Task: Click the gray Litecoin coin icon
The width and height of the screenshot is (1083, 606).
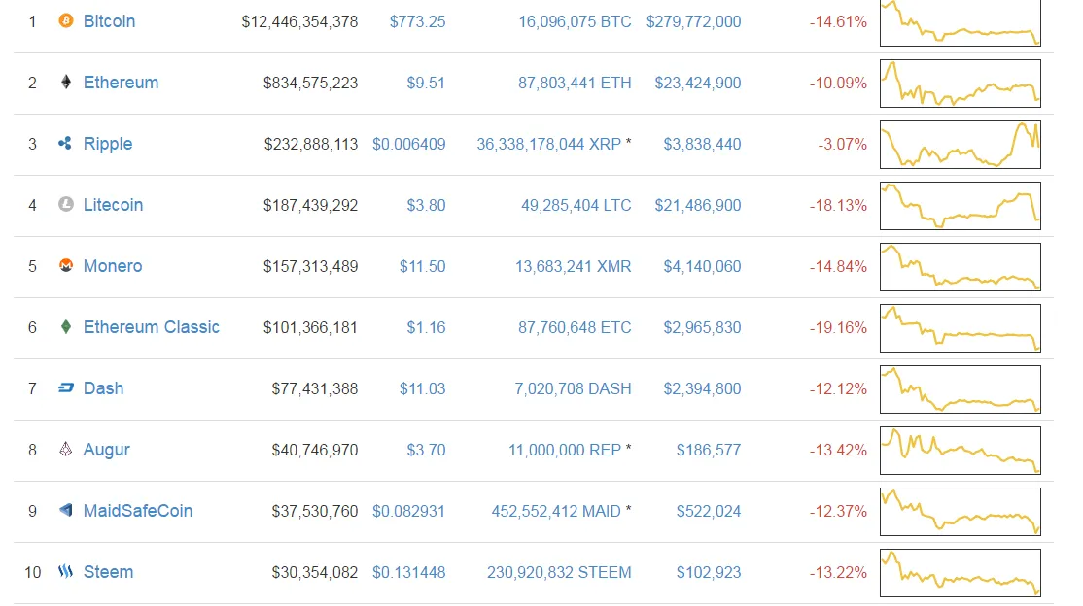Action: point(65,204)
